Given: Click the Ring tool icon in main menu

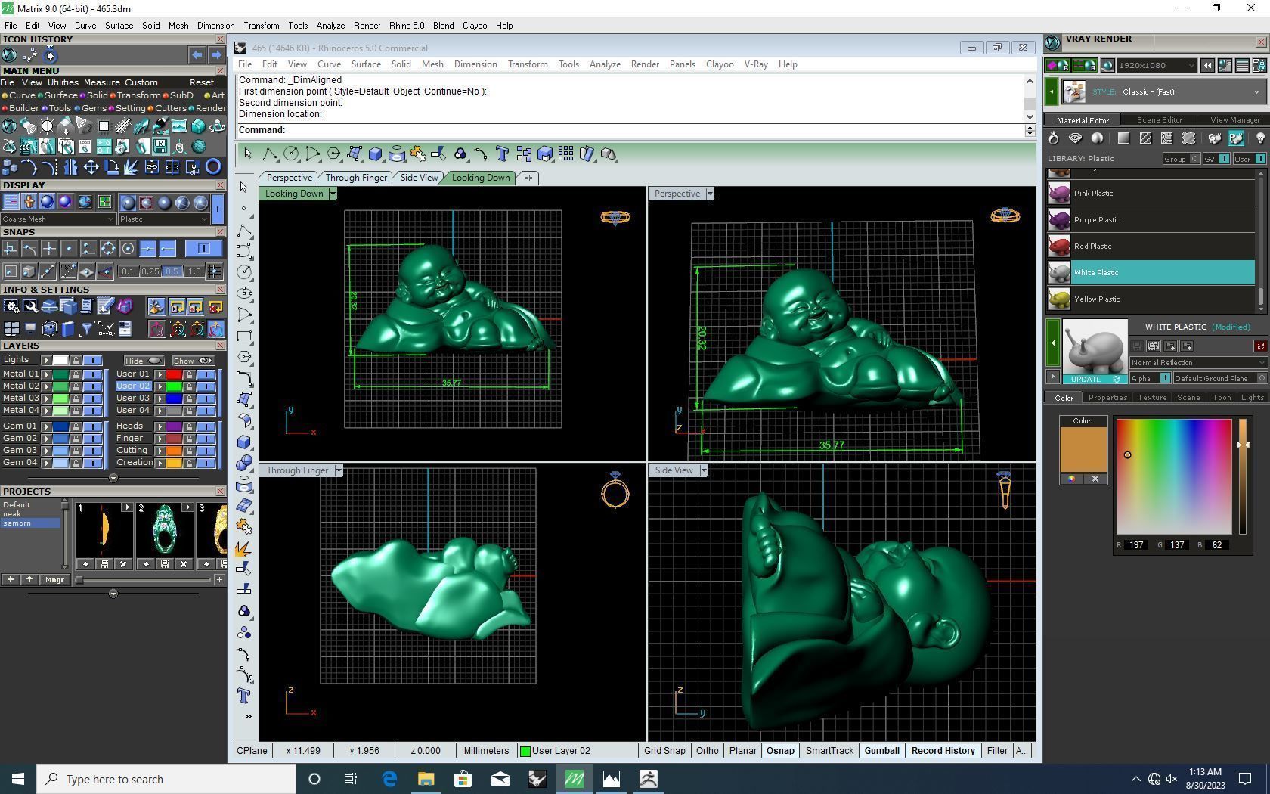Looking at the screenshot, I should pyautogui.click(x=213, y=167).
